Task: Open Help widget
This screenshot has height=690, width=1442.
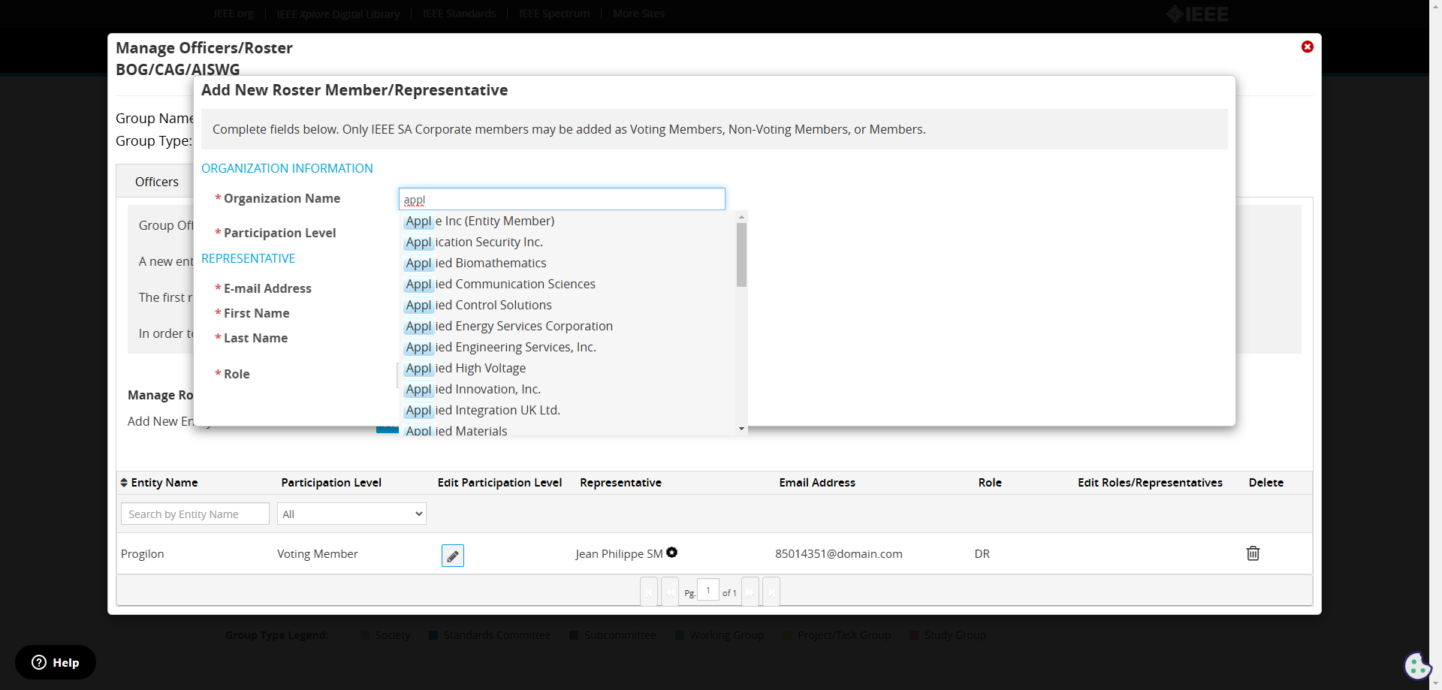Action: point(56,662)
